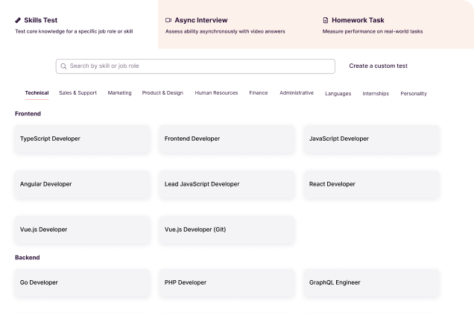Viewport: 474px width, 313px height.
Task: Open the Vue.js Developer (Git) card
Action: [227, 230]
